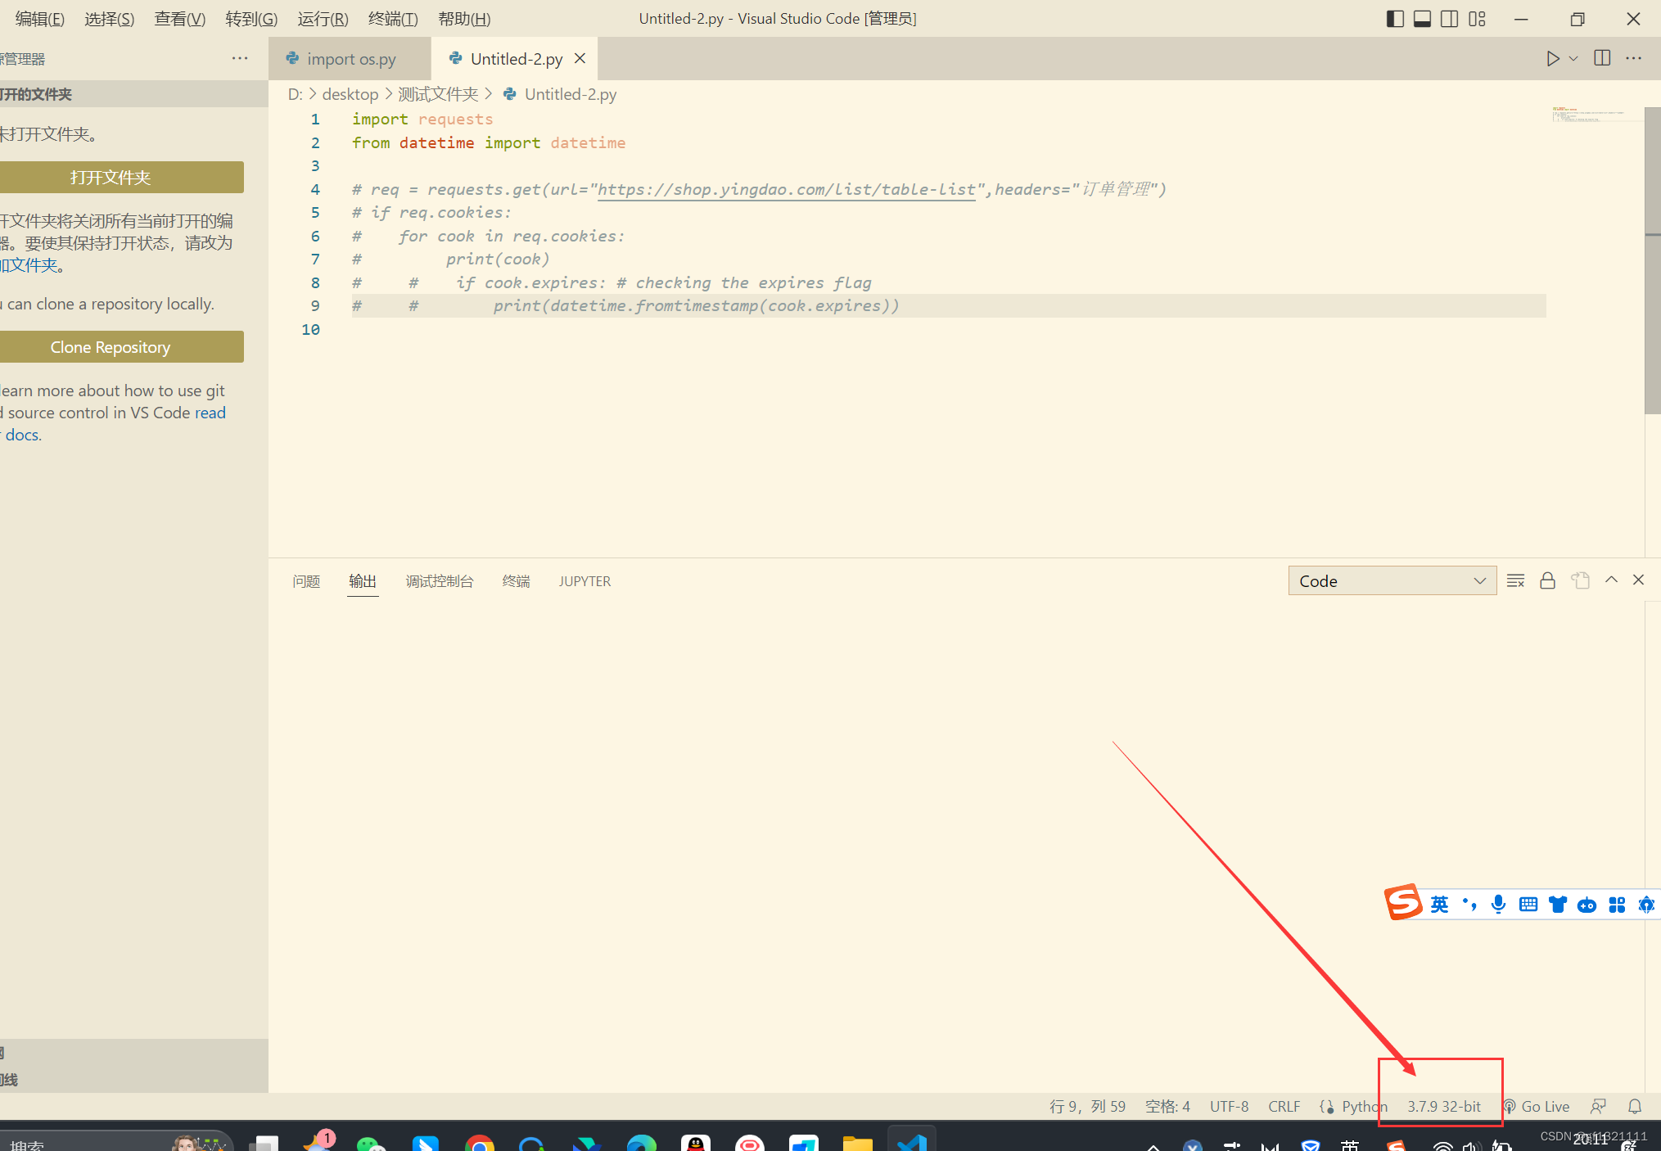Expand the run button dropdown arrow
1661x1151 pixels.
[1574, 58]
